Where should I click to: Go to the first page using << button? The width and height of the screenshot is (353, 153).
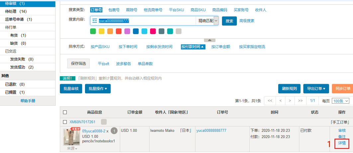270,101
